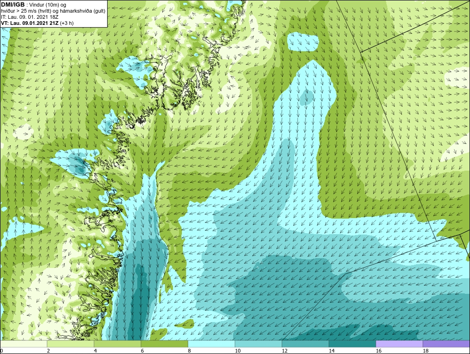Click the 'IT: Lau. 09. 01. 2021 18Z' initial time line
The width and height of the screenshot is (470, 354).
pos(30,17)
